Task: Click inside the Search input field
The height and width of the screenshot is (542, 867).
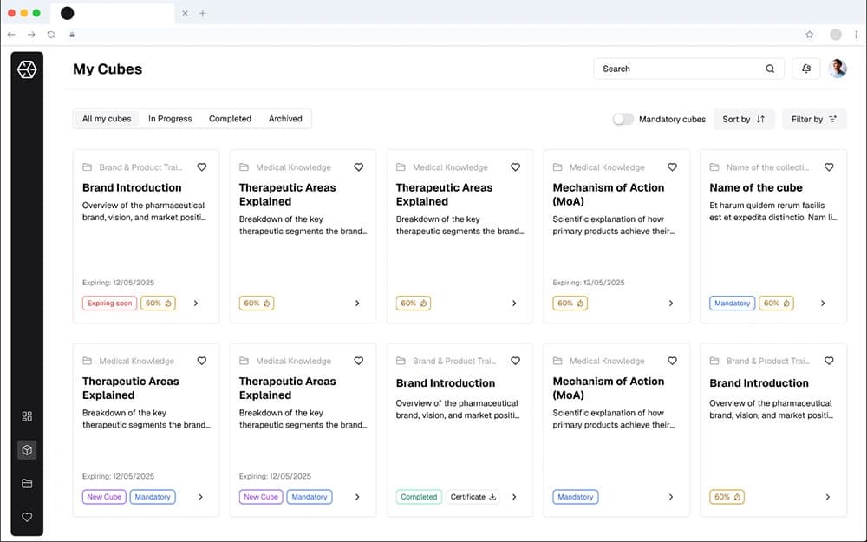Action: pyautogui.click(x=676, y=69)
